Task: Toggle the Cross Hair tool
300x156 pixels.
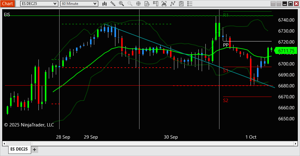Action: [x=138, y=4]
